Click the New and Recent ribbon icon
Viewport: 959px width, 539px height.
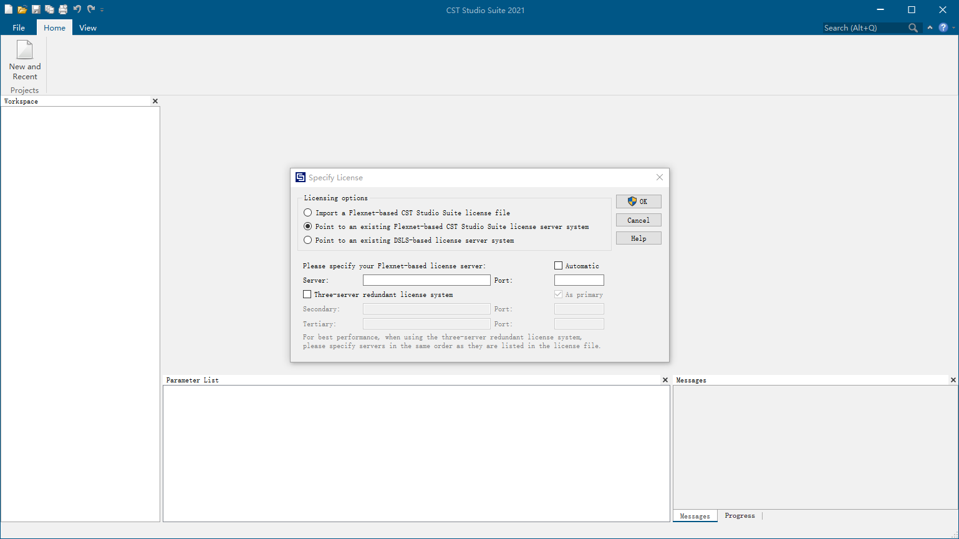(25, 60)
